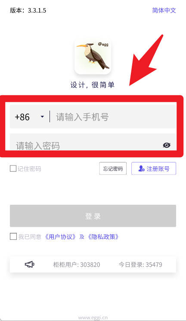The image size is (186, 321).
Task: Click the 忘记密码 button
Action: pyautogui.click(x=113, y=168)
